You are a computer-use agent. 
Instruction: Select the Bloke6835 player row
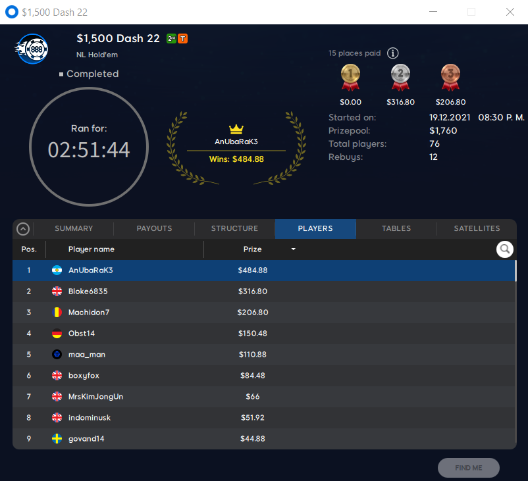[264, 291]
